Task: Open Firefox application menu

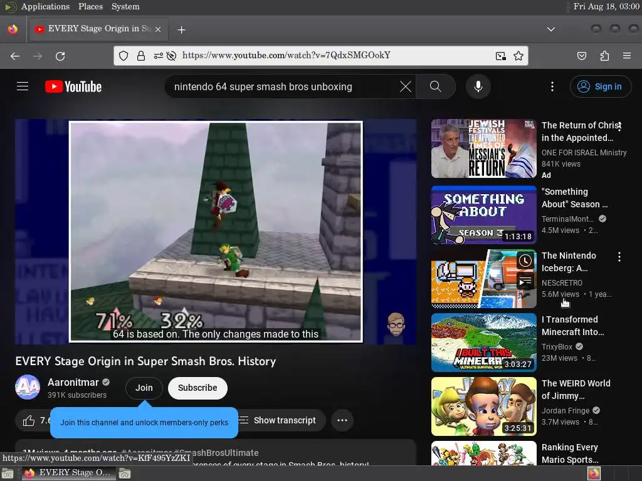Action: point(626,56)
